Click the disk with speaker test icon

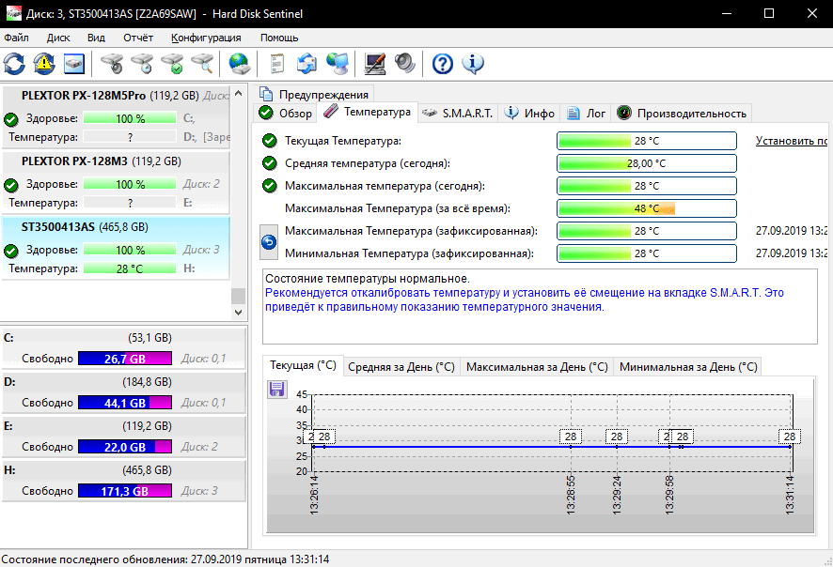click(x=112, y=64)
